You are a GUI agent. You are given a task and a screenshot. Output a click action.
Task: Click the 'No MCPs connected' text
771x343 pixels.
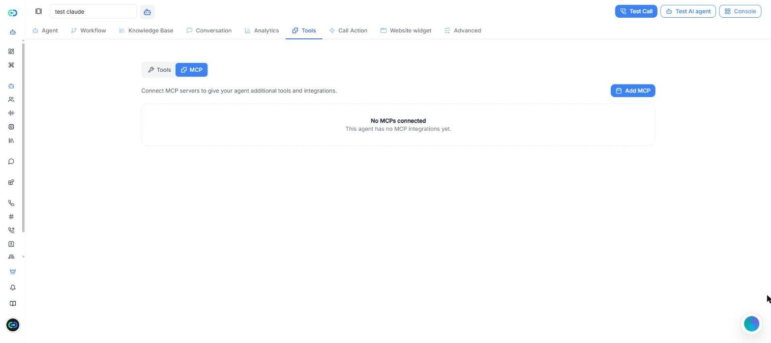398,121
